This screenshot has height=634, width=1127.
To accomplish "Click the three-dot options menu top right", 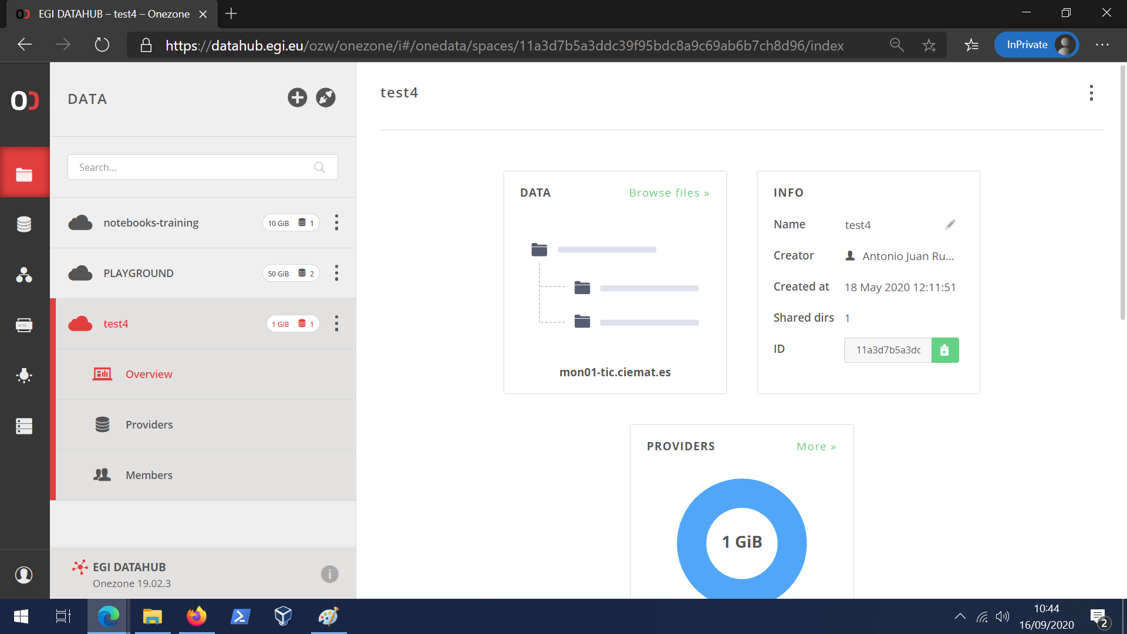I will [x=1092, y=92].
